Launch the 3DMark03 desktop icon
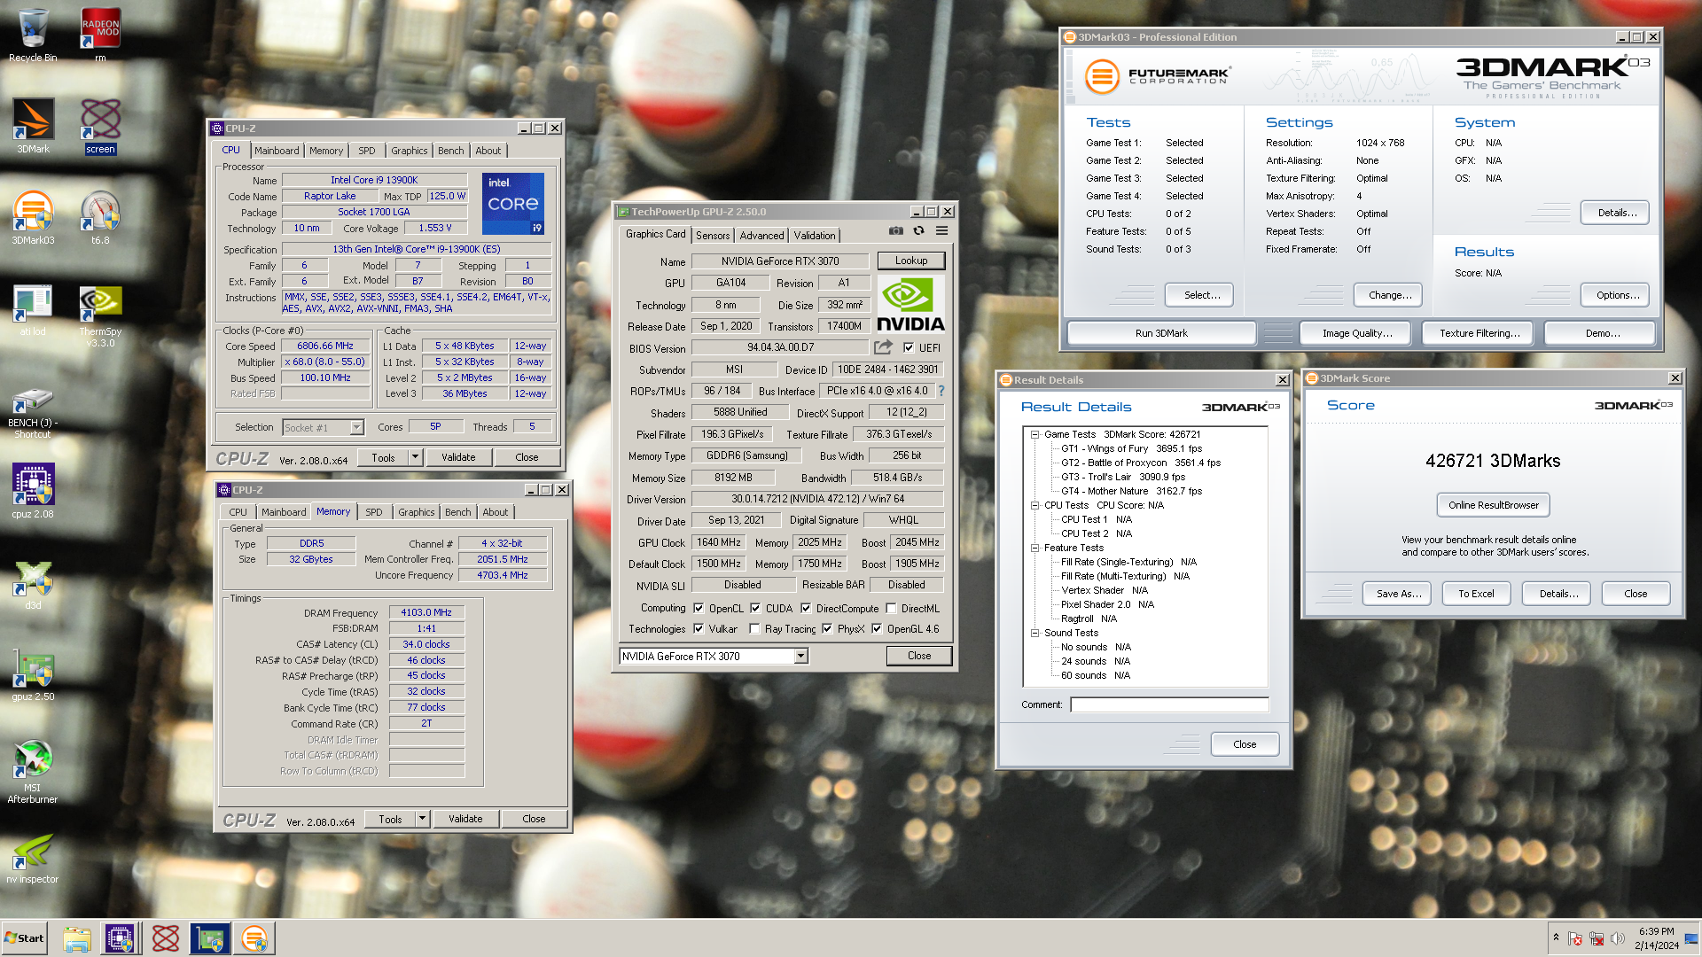 tap(33, 217)
